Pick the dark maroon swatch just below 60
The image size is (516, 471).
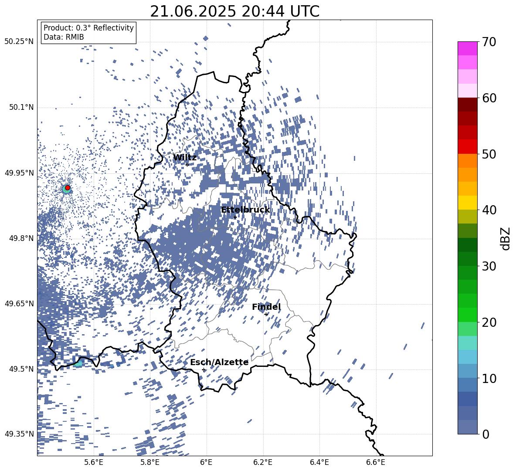(467, 105)
